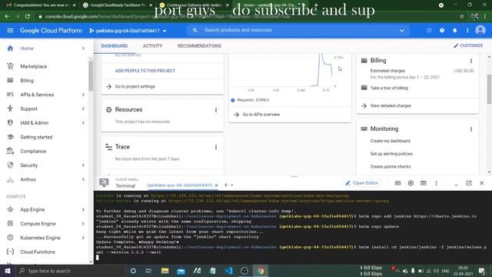492x277 pixels.
Task: Open the help question mark icon
Action: [442, 31]
